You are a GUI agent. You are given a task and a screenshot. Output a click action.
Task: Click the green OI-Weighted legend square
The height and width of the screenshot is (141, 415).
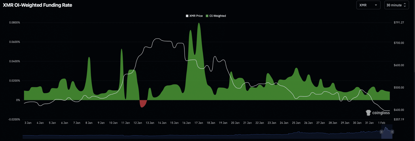(x=207, y=16)
